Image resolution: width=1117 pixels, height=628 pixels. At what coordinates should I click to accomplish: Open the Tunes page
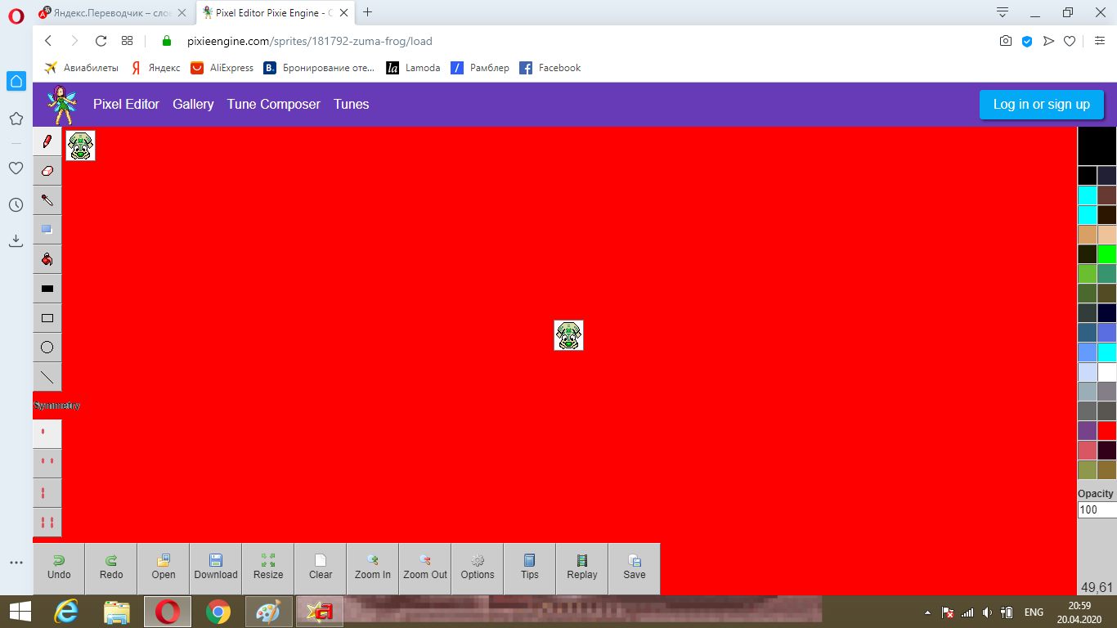point(352,104)
